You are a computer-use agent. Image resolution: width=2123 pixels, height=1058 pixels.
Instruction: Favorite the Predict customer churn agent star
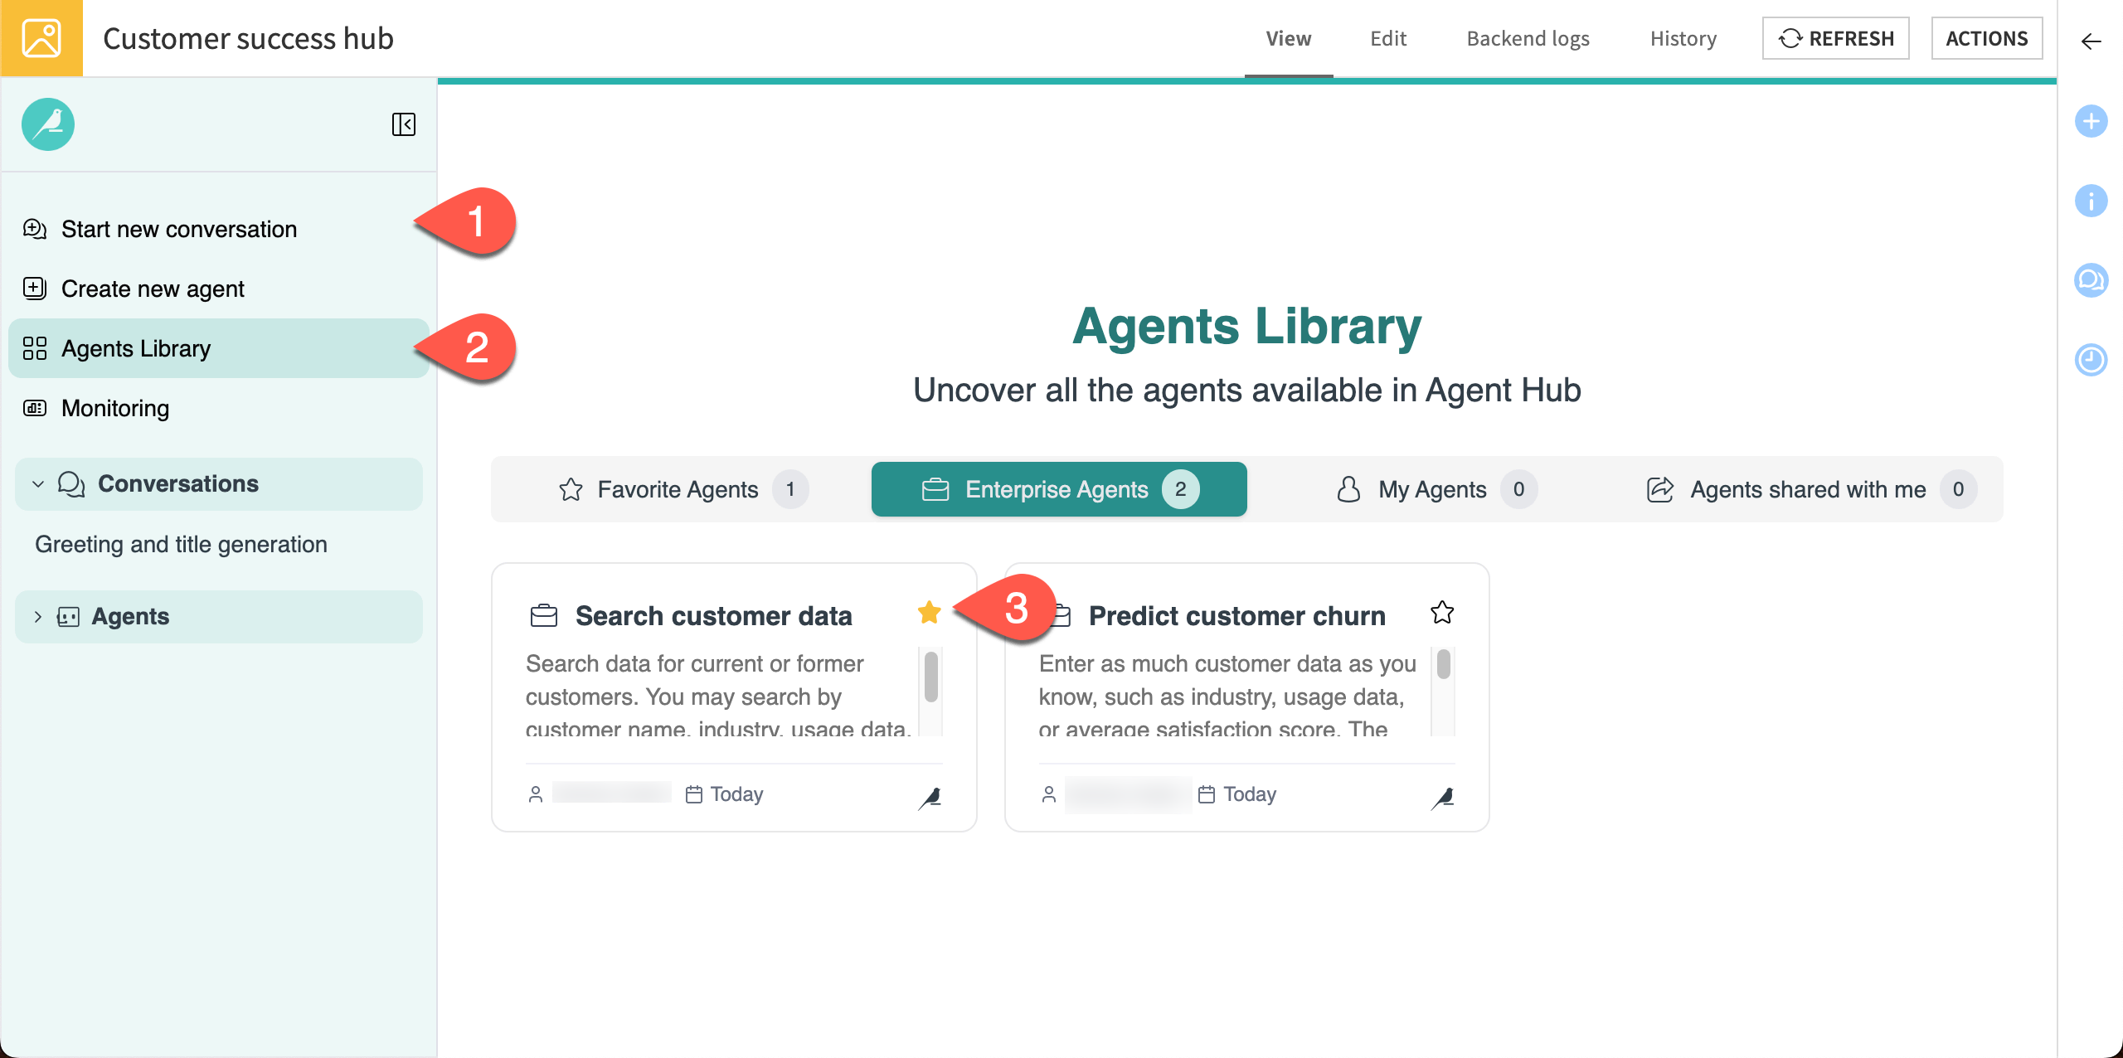click(x=1442, y=613)
